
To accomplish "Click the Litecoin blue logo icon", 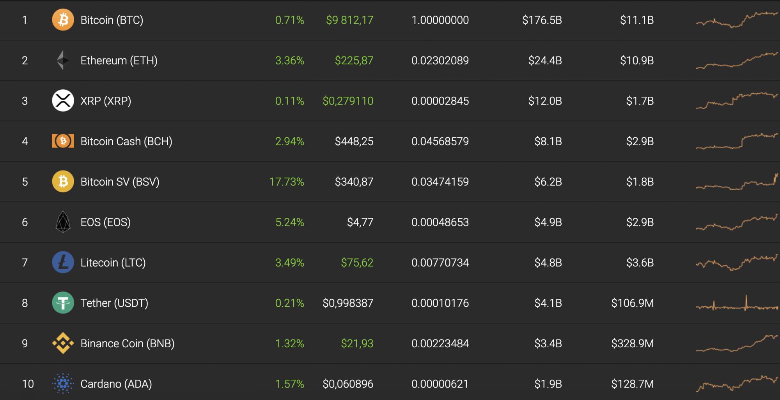I will coord(63,262).
